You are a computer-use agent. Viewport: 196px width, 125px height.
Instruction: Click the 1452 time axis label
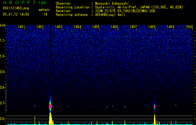[x=40, y=27]
